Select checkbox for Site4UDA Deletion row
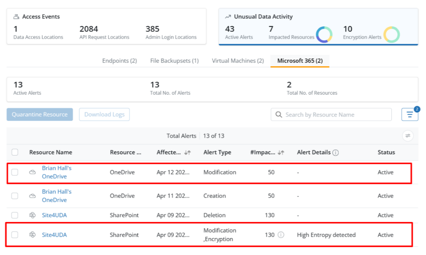This screenshot has height=255, width=426. [x=15, y=215]
